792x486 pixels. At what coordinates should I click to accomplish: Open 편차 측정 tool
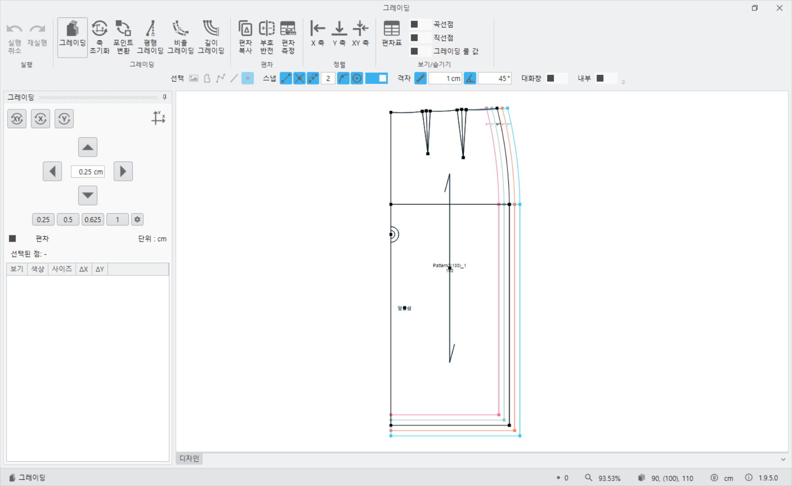(x=288, y=38)
